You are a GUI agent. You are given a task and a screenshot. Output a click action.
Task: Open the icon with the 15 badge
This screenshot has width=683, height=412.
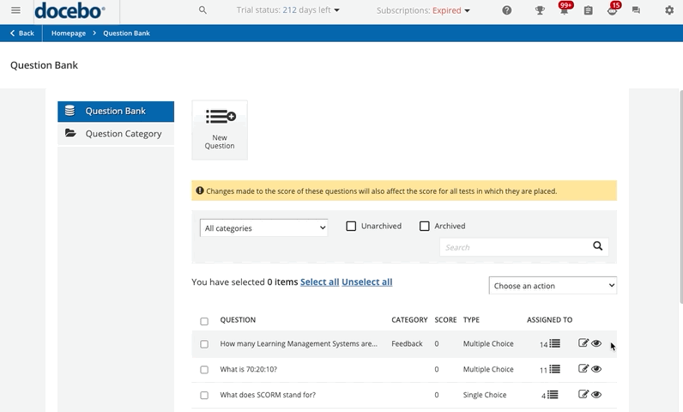pyautogui.click(x=613, y=9)
